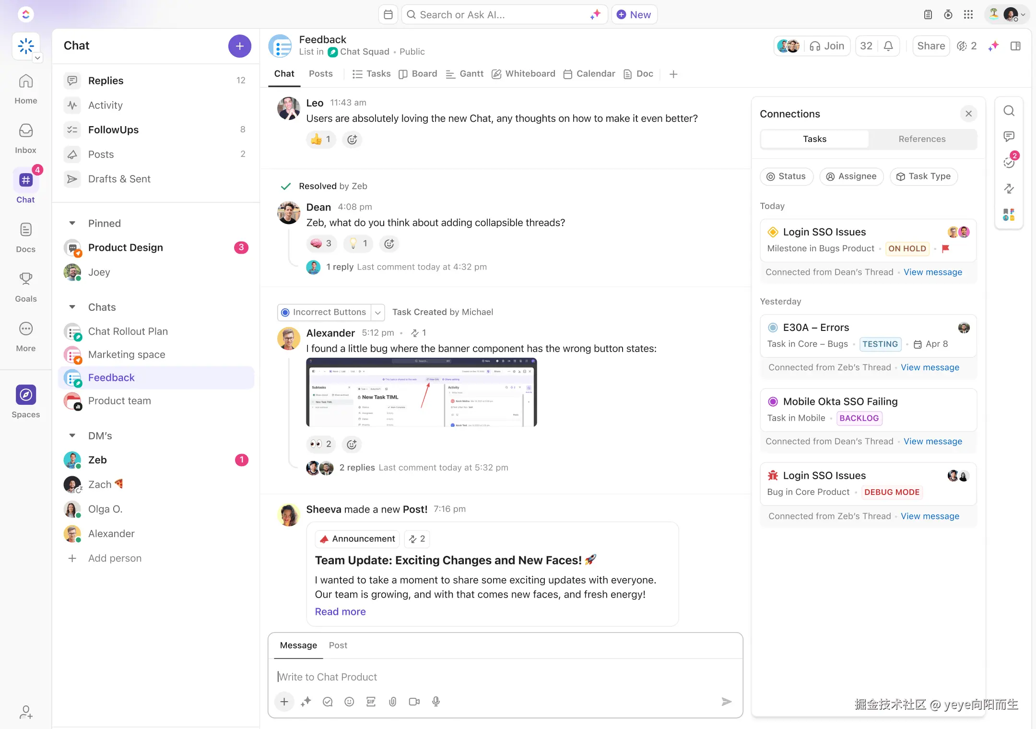Switch to the References tab

(922, 139)
